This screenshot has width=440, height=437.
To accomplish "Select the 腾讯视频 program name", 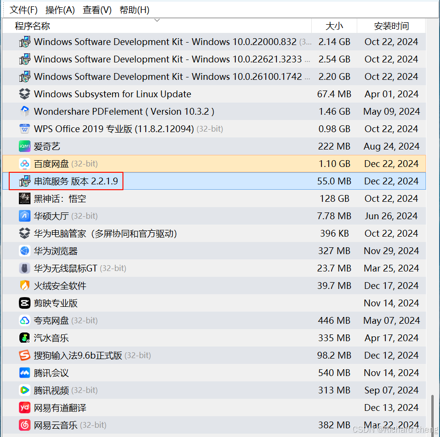I will [x=51, y=390].
